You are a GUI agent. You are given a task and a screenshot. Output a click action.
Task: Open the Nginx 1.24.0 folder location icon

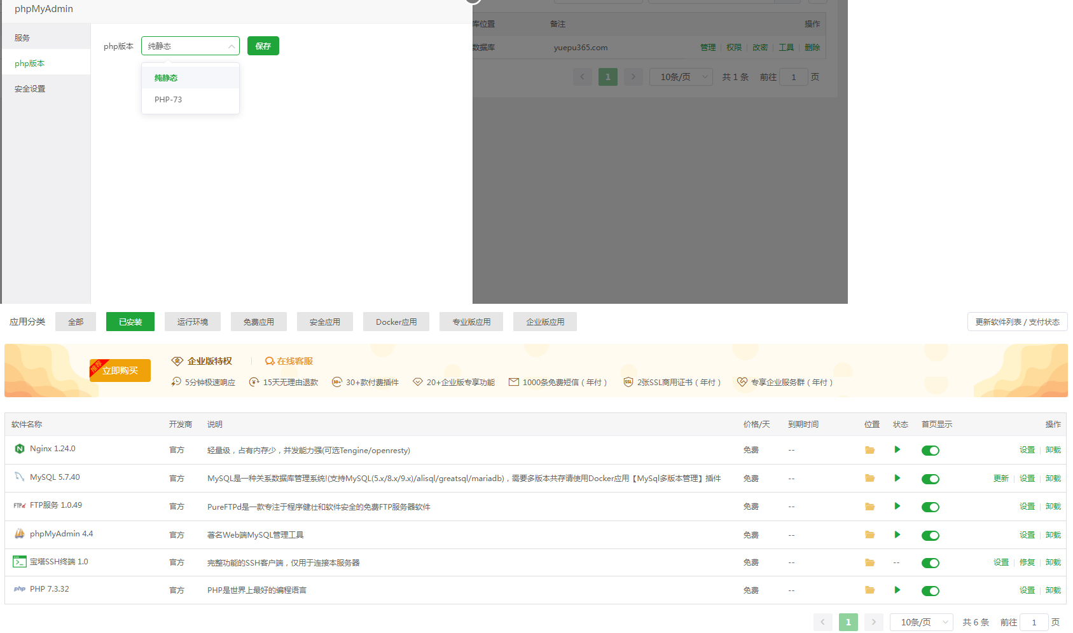(x=869, y=450)
